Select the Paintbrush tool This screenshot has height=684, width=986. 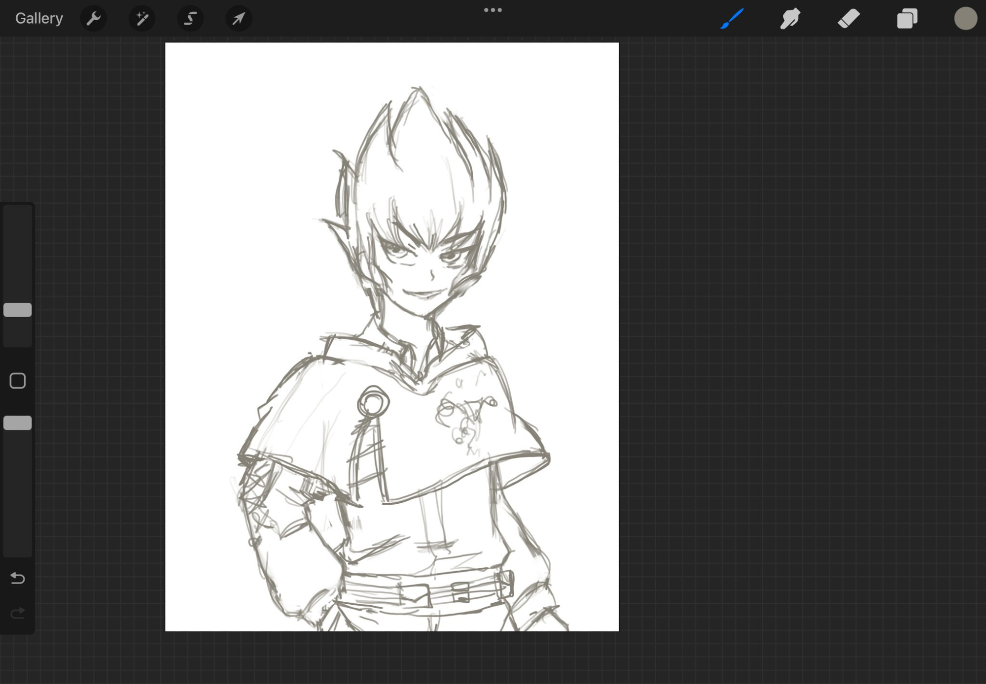coord(732,19)
